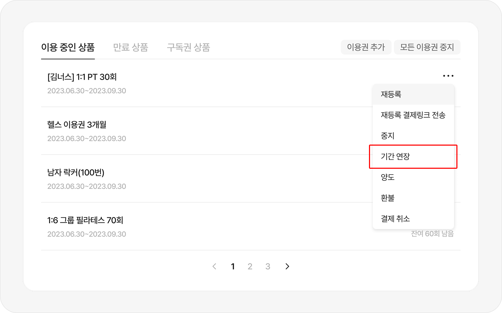Jump to page 2
Screen dimensions: 502x313
click(x=250, y=266)
